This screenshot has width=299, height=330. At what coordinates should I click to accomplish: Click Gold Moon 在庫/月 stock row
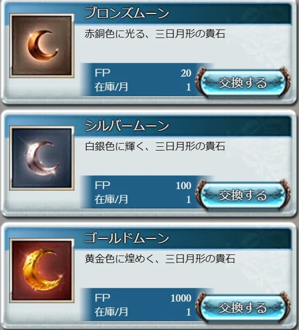(x=143, y=312)
